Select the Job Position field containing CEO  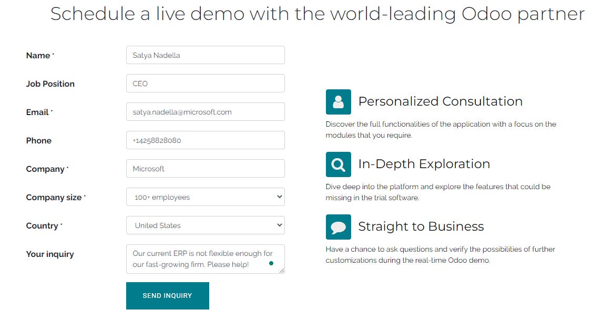pos(206,84)
